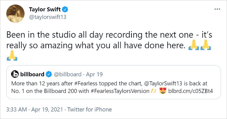This screenshot has width=227, height=119.
Task: Open the tweet's three-dot more options menu
Action: [217, 9]
